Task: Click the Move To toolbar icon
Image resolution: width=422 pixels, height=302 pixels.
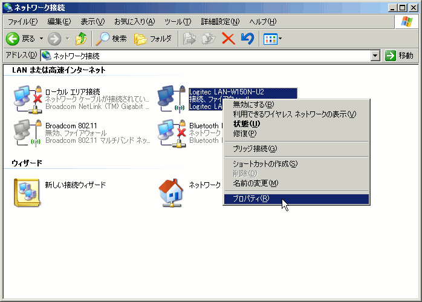Action: (x=189, y=39)
